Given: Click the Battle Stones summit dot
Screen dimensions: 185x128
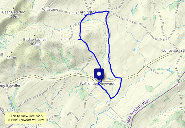Looking at the screenshot, I should [x=35, y=35].
